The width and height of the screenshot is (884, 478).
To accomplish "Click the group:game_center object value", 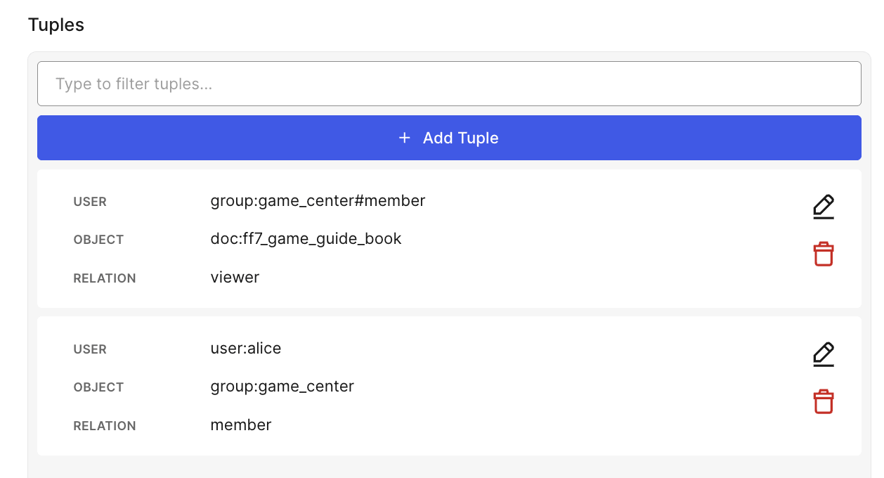I will (x=282, y=387).
